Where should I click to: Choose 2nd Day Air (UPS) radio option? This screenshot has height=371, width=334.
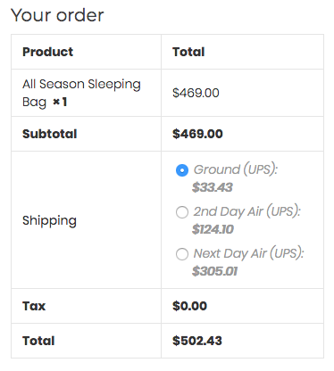182,212
